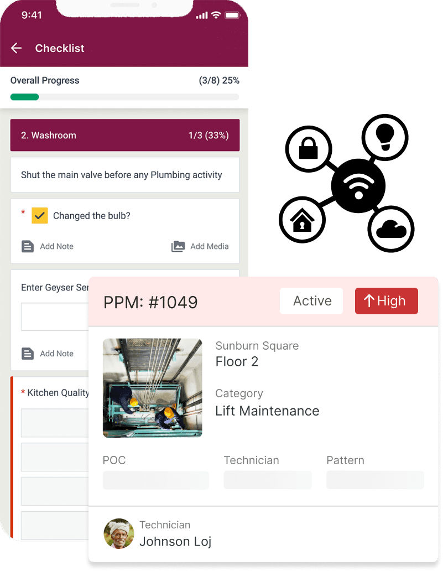Tap the Geyser serial input field

pyautogui.click(x=54, y=316)
